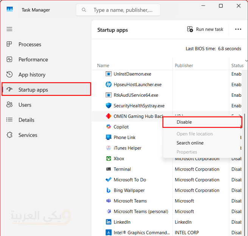Click the Microsoft Teams (personal) icon
This screenshot has width=248, height=236.
pyautogui.click(x=109, y=211)
